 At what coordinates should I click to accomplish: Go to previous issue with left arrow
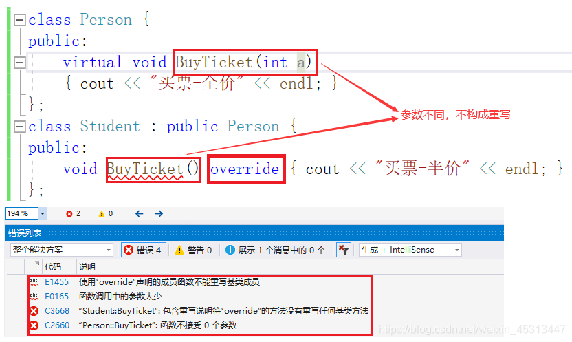tap(140, 213)
